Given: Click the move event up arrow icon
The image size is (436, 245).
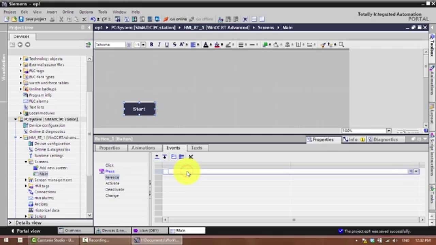Looking at the screenshot, I should [157, 157].
